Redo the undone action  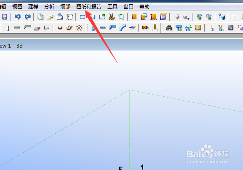(28, 17)
